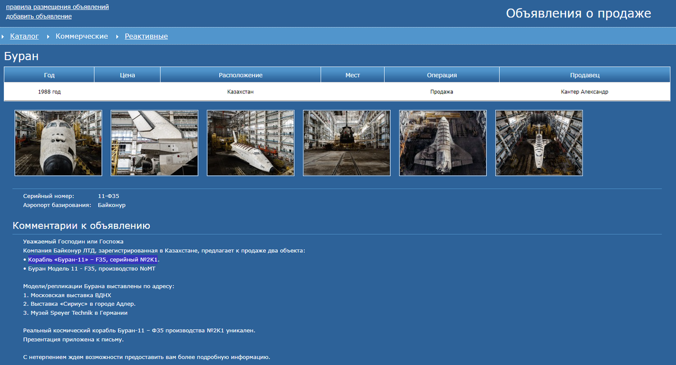Click the 'Мест' column header
Screen dimensions: 676x365
tap(353, 75)
